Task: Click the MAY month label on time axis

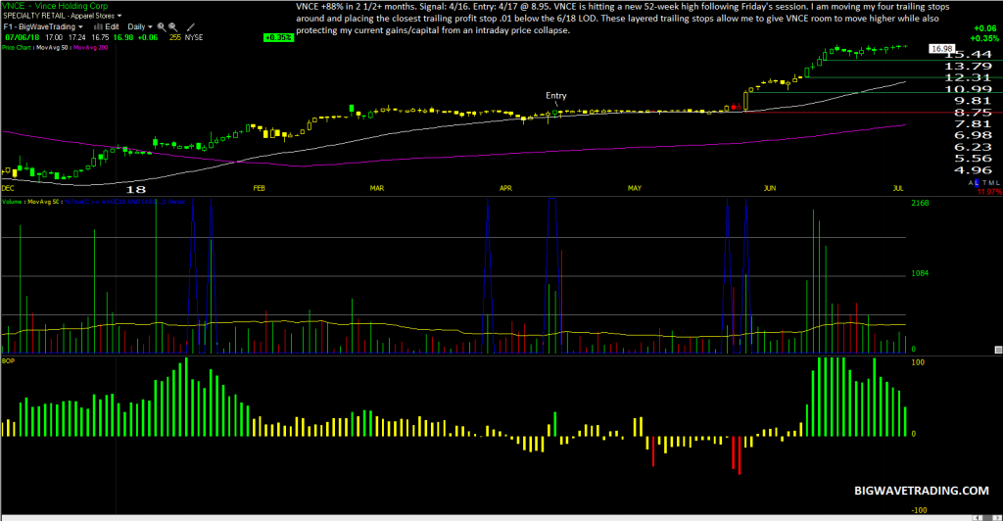Action: click(x=635, y=188)
